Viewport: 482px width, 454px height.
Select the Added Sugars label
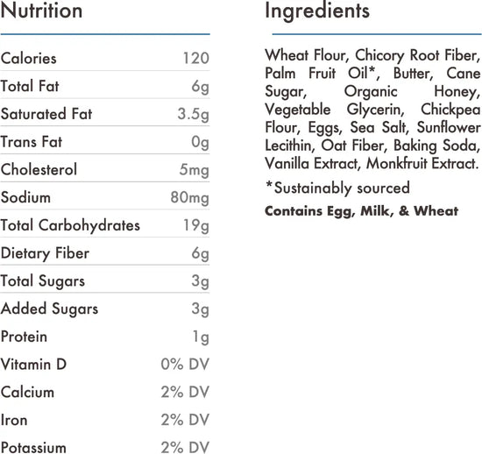pos(49,309)
